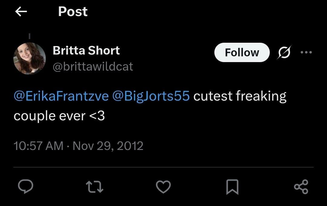Open the Britta Short display name
The image size is (327, 206).
(x=86, y=51)
